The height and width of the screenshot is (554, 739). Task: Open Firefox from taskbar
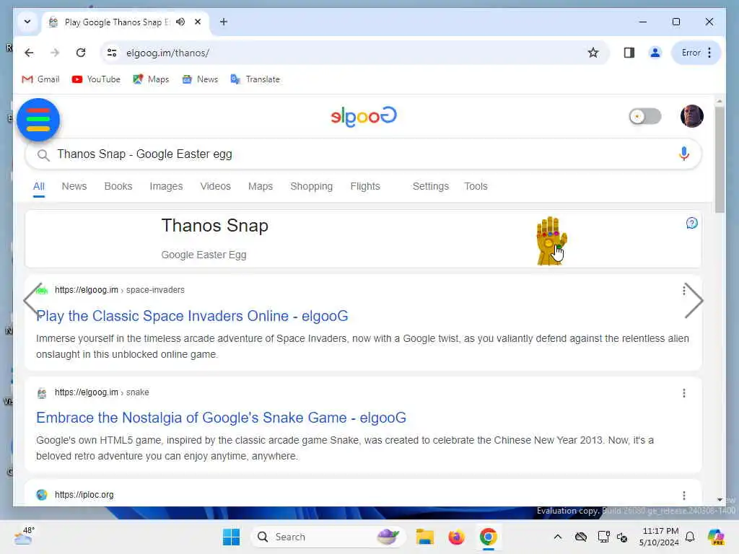pyautogui.click(x=456, y=537)
